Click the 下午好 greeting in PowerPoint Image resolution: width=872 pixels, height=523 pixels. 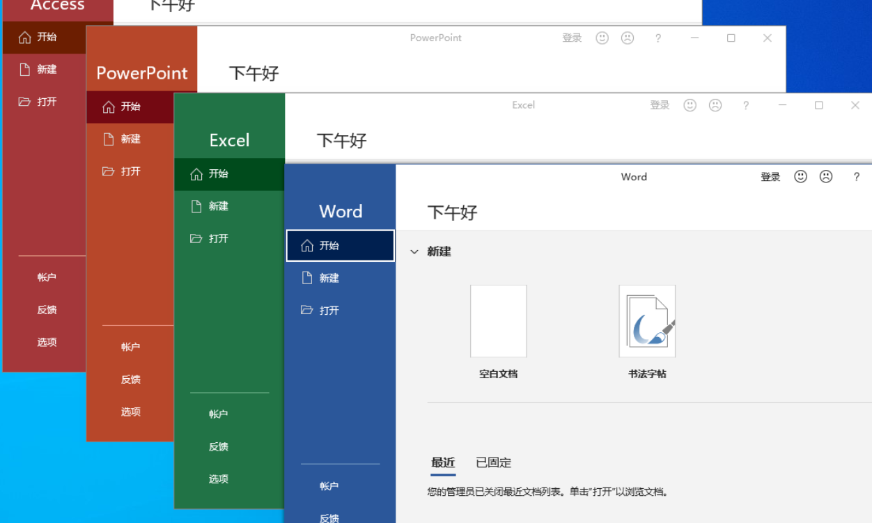[x=254, y=73]
